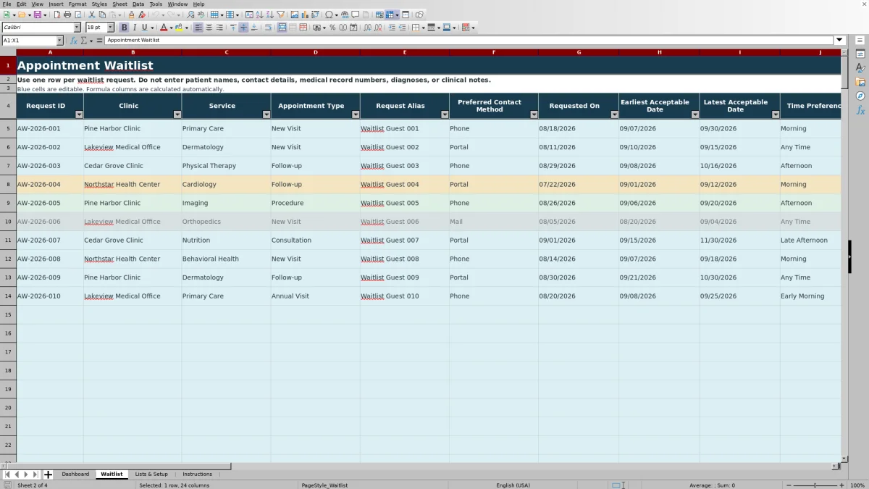Click the Draw Functions shapes icon
The width and height of the screenshot is (869, 489).
(419, 14)
